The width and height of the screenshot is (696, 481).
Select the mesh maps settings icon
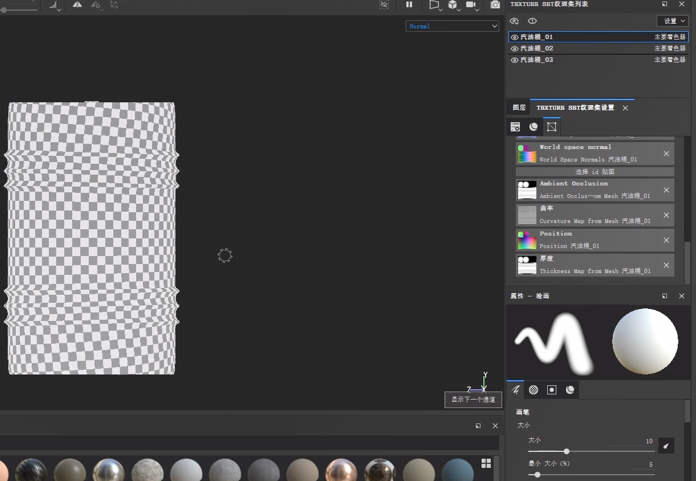(551, 127)
